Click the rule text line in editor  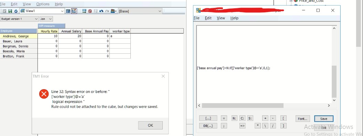233,69
